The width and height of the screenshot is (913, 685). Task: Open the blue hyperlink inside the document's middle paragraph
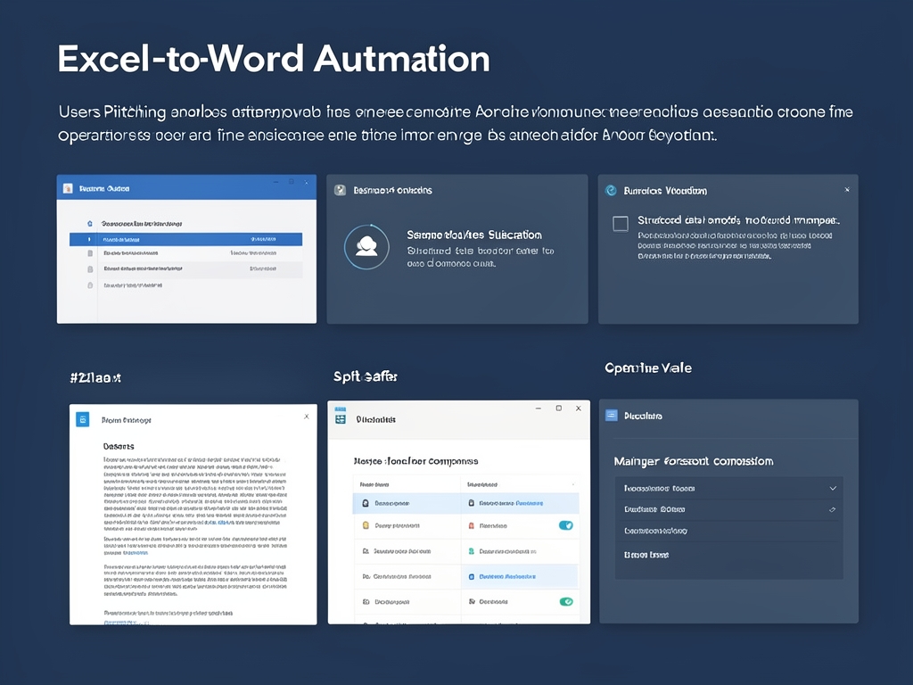coord(136,553)
